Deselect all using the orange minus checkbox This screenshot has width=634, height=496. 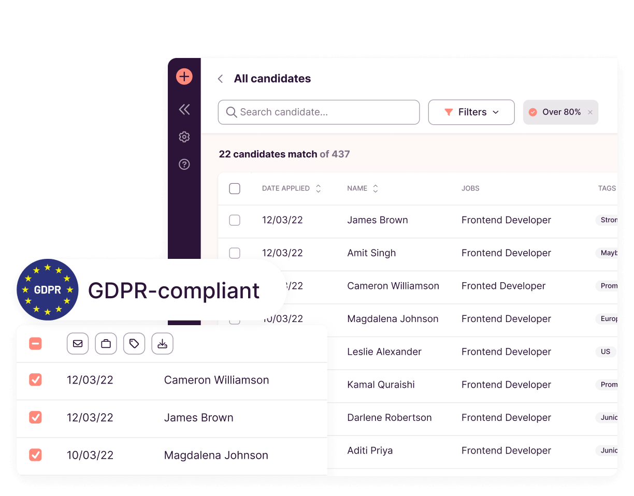[x=35, y=344]
